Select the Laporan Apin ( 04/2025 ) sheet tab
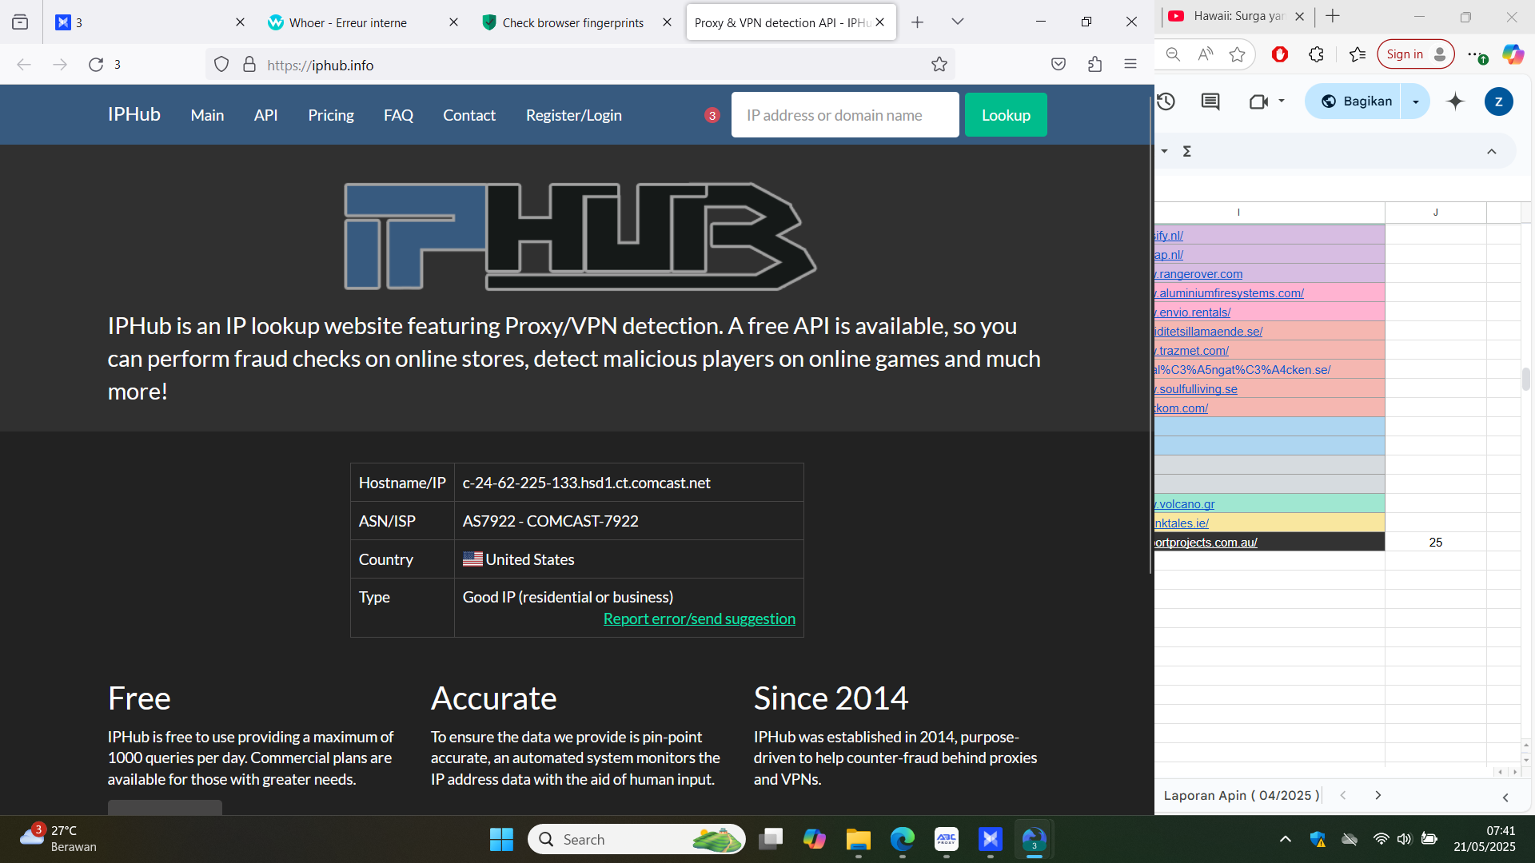1535x863 pixels. coord(1242,796)
